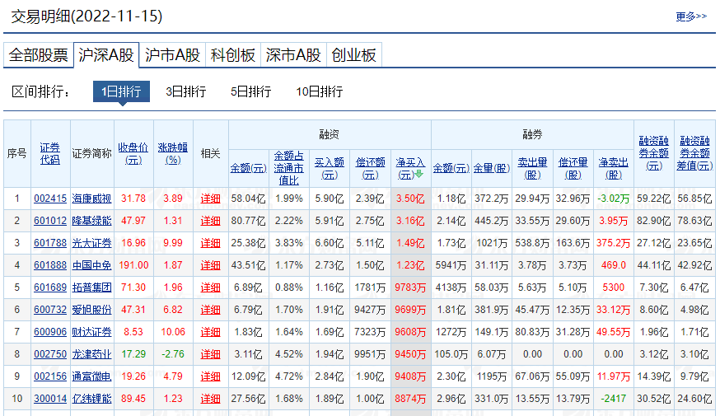Screen dimensions: 720x416
Task: Open 详细 link for 财达证券 row
Action: (210, 332)
